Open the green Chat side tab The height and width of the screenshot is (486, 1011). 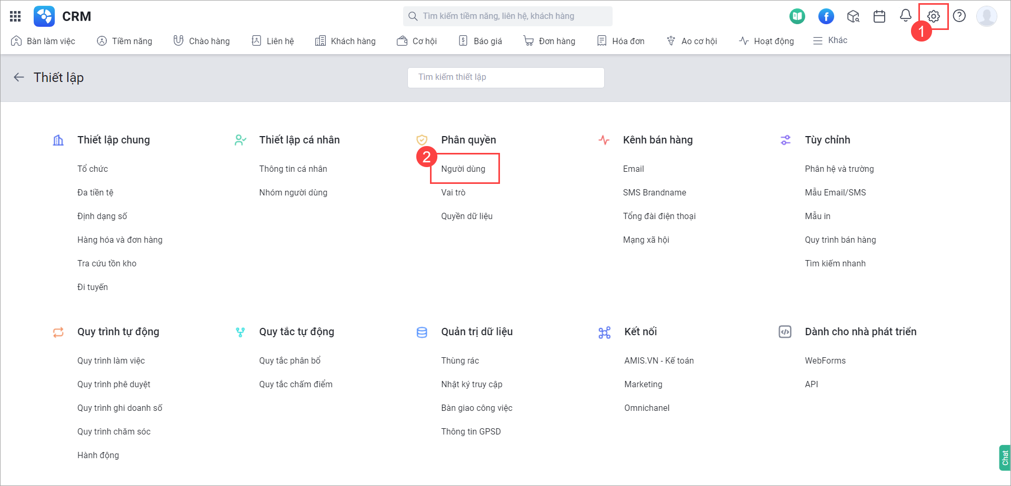pyautogui.click(x=1005, y=458)
